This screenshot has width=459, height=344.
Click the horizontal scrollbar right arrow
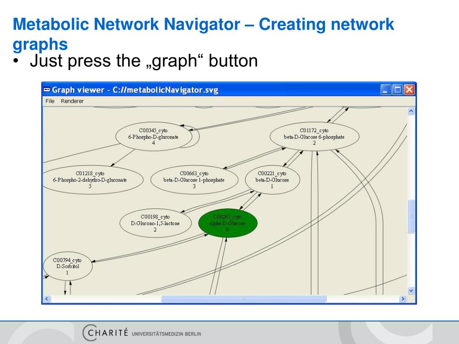(x=403, y=299)
